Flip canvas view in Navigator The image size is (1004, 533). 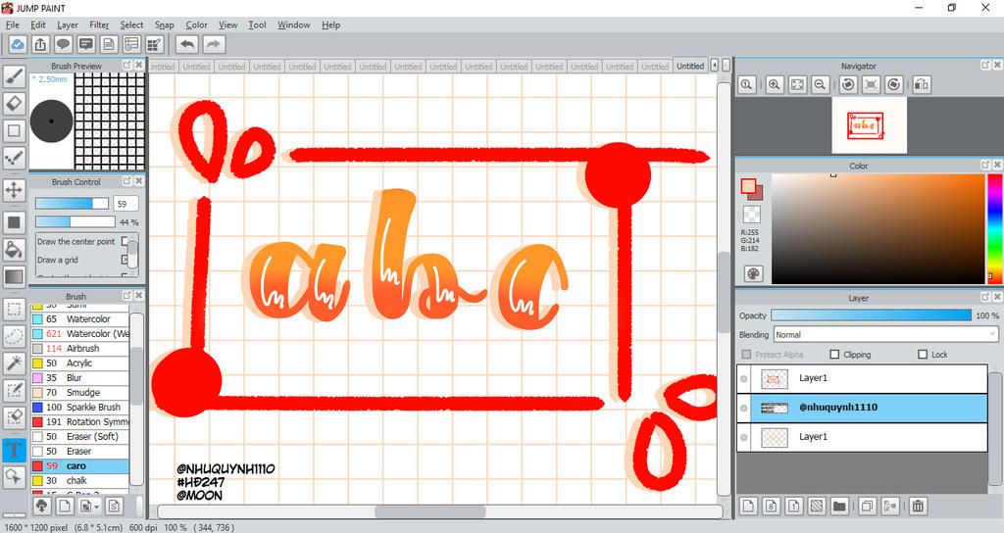pyautogui.click(x=922, y=84)
